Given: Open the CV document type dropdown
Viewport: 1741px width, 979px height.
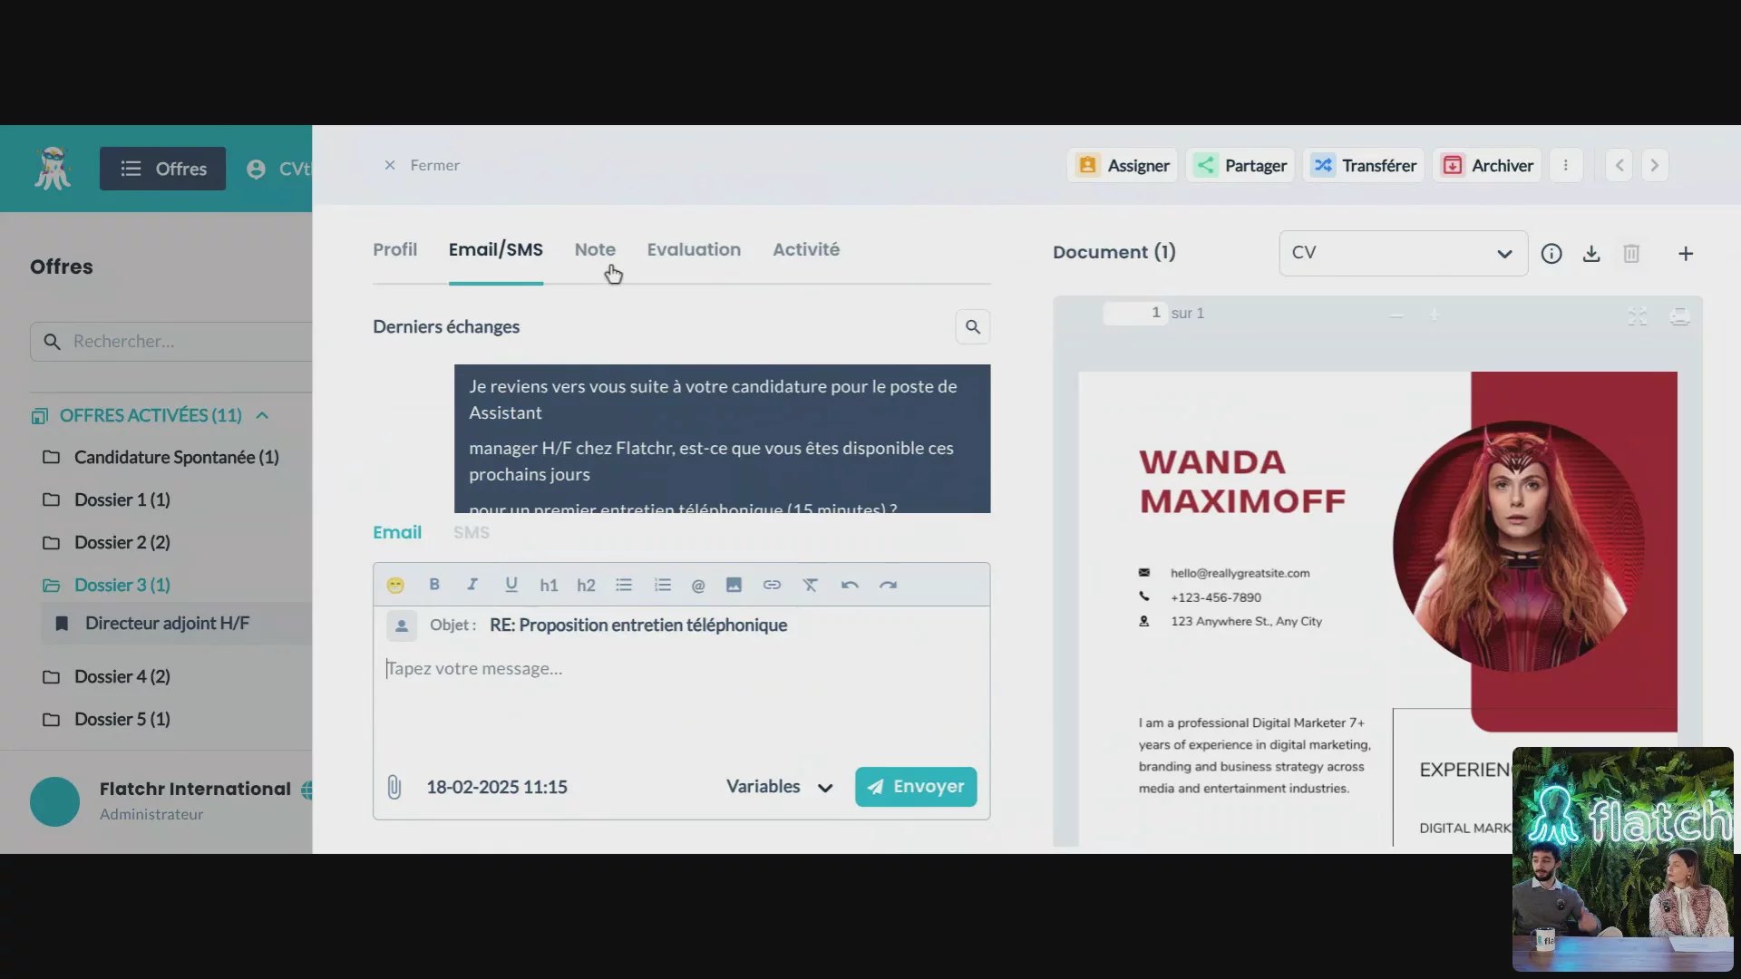Looking at the screenshot, I should [x=1403, y=253].
